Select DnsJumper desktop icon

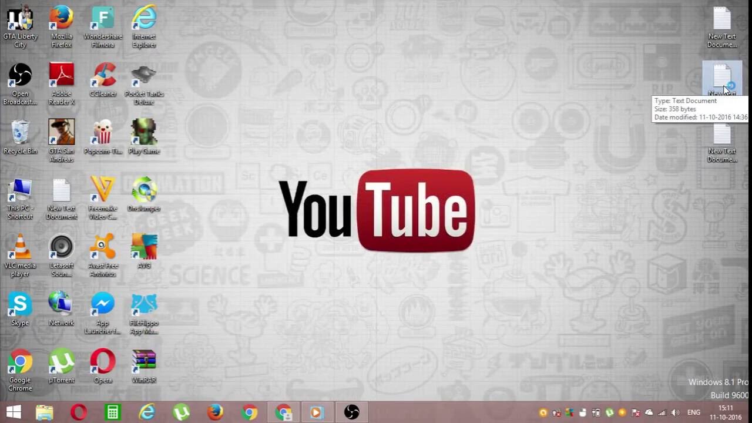(144, 194)
